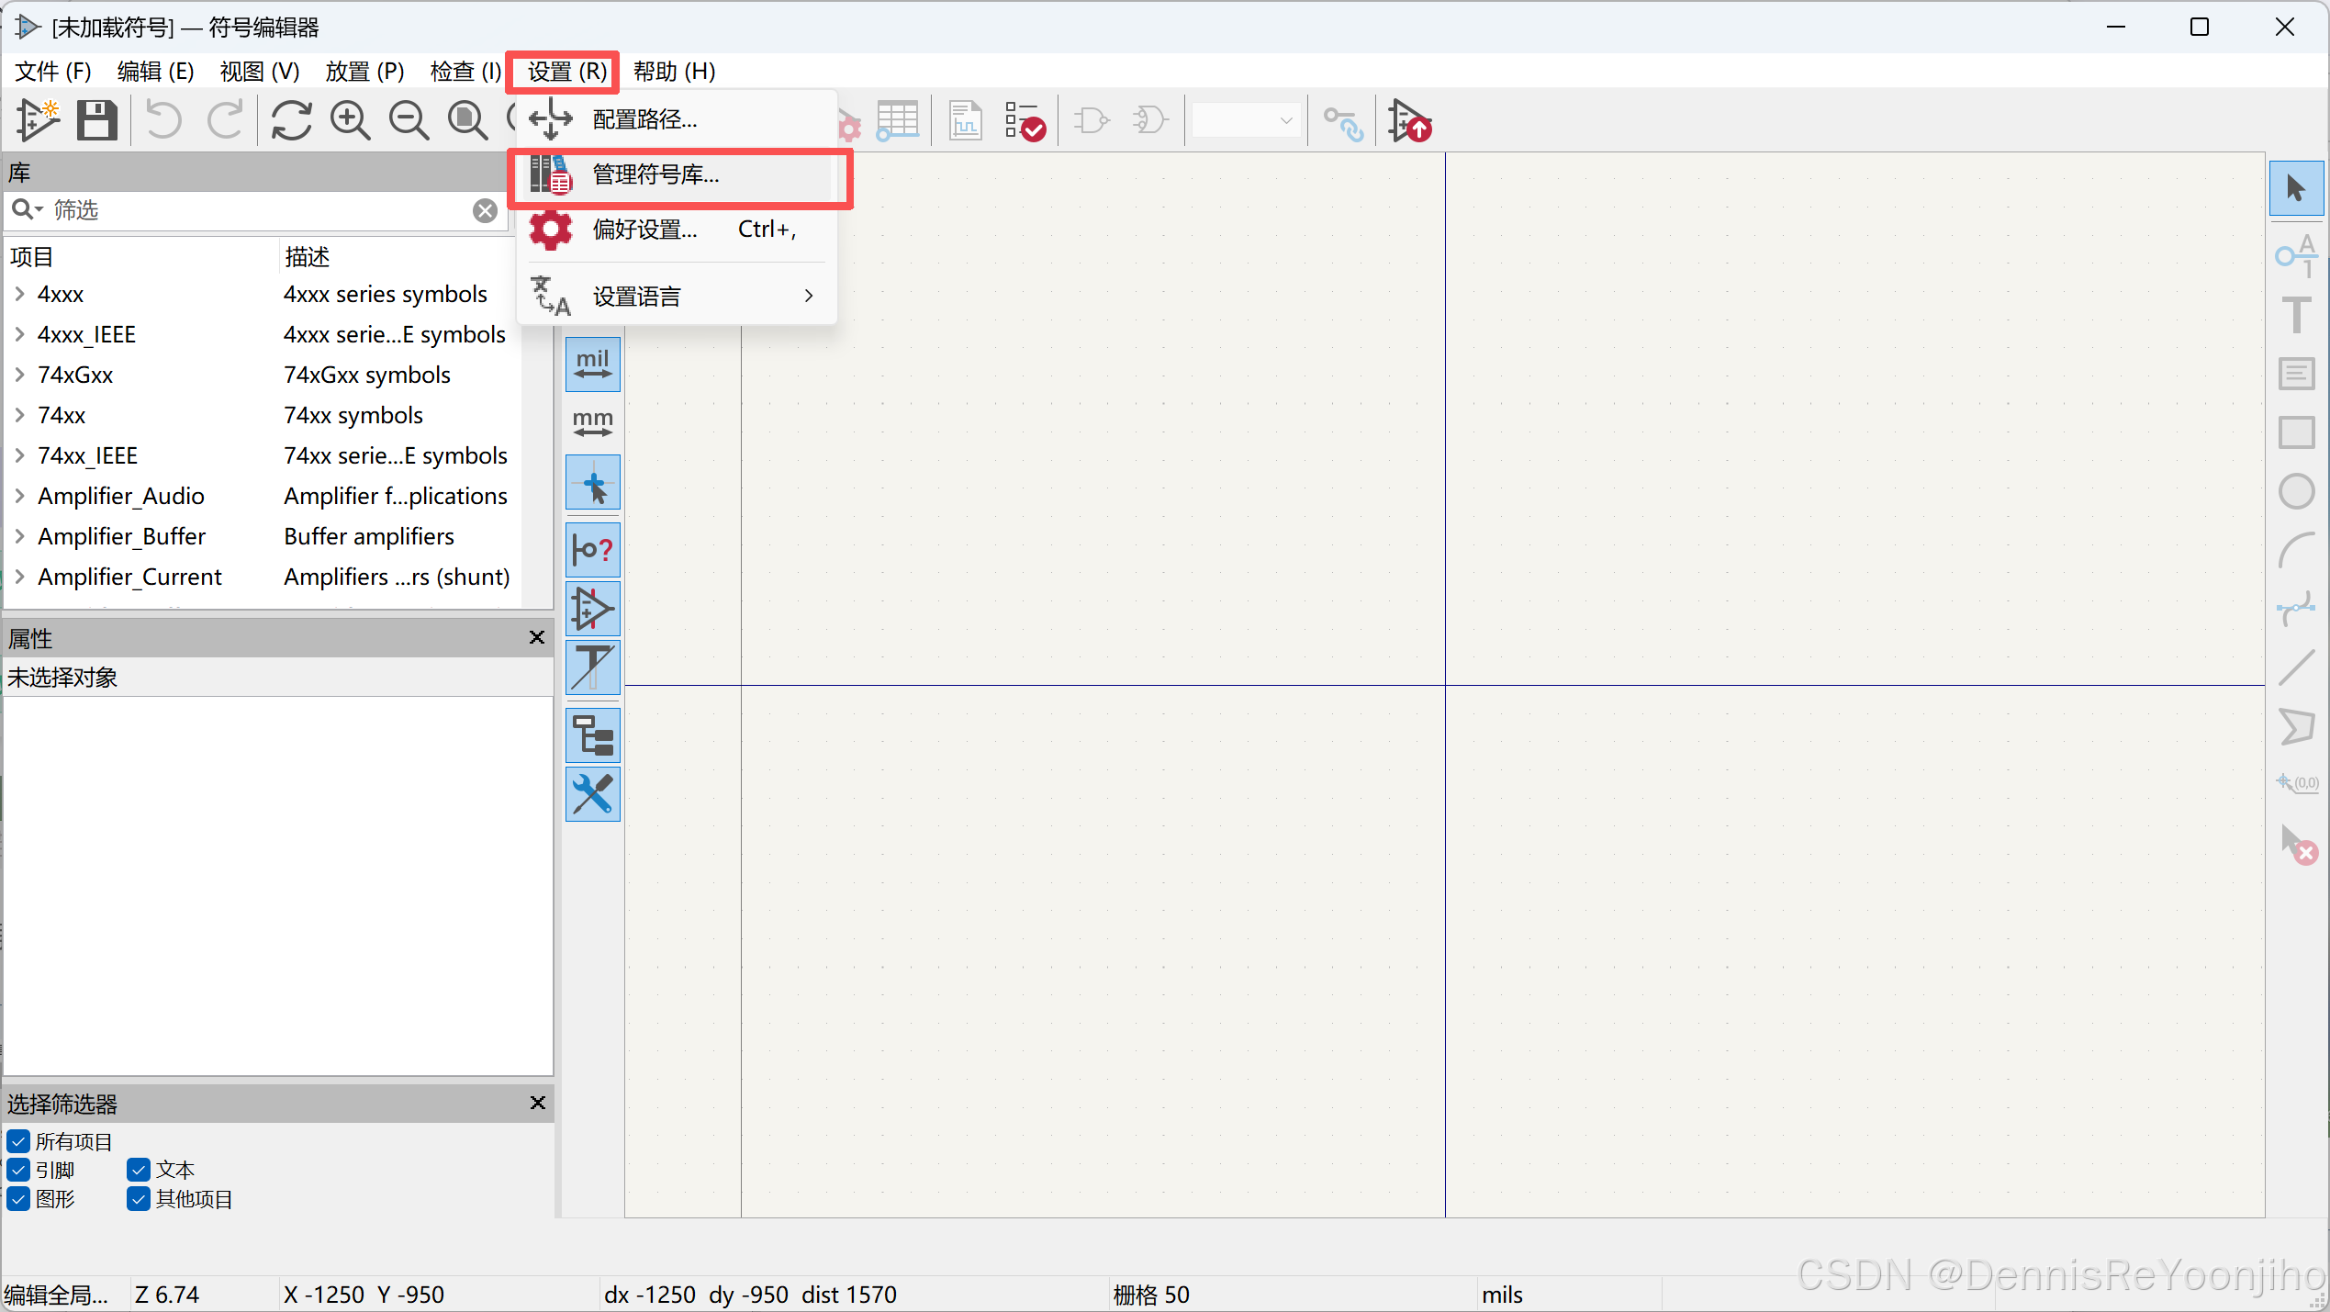This screenshot has height=1312, width=2330.
Task: Add symbol to schematic icon
Action: (1409, 120)
